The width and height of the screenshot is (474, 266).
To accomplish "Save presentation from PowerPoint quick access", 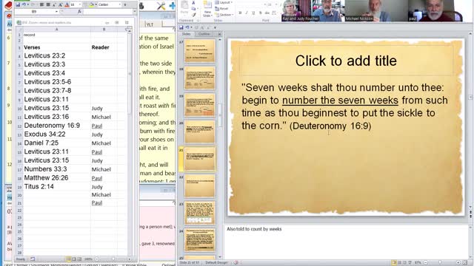I will (x=181, y=27).
